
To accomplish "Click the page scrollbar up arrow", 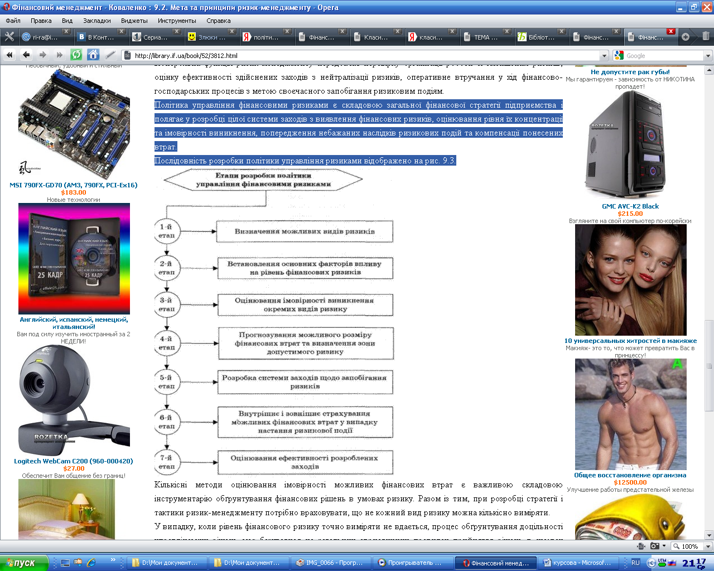I will click(709, 70).
